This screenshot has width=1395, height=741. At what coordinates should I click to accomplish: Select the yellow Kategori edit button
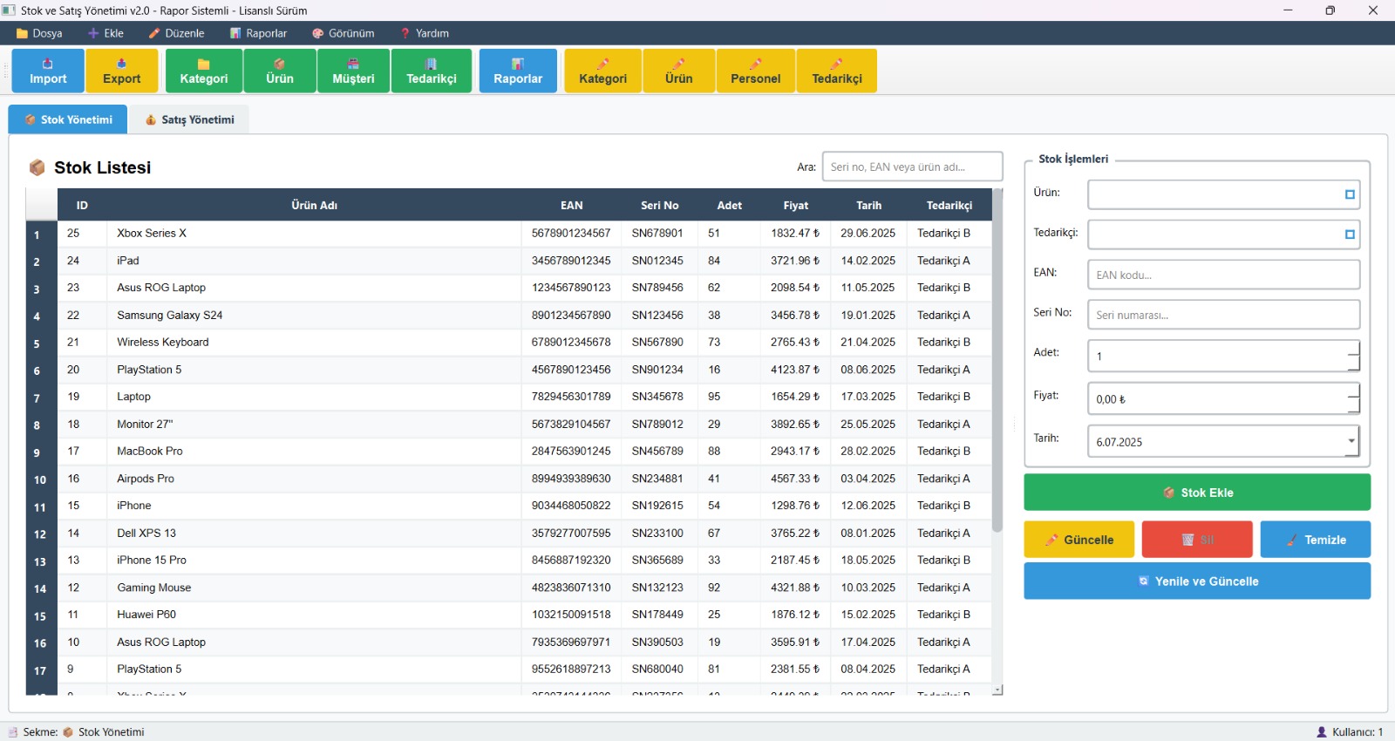coord(602,71)
